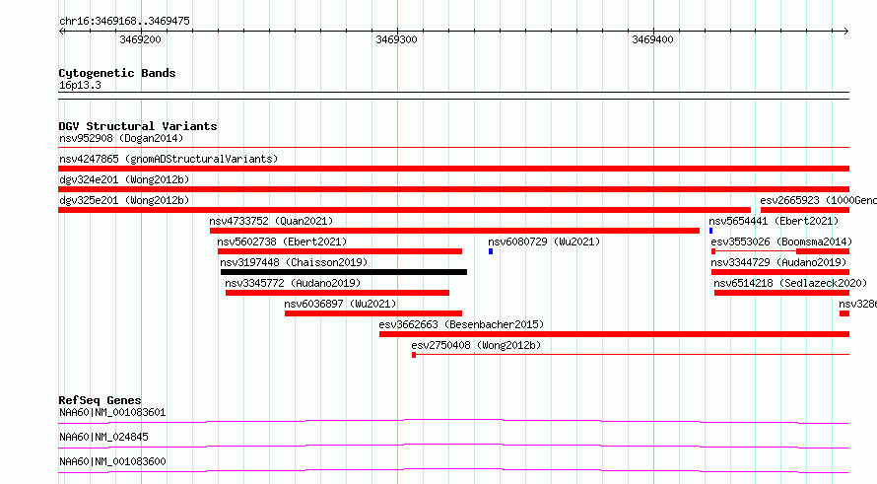
Task: Select nsv3344729 (Audano2019) label
Action: point(778,262)
